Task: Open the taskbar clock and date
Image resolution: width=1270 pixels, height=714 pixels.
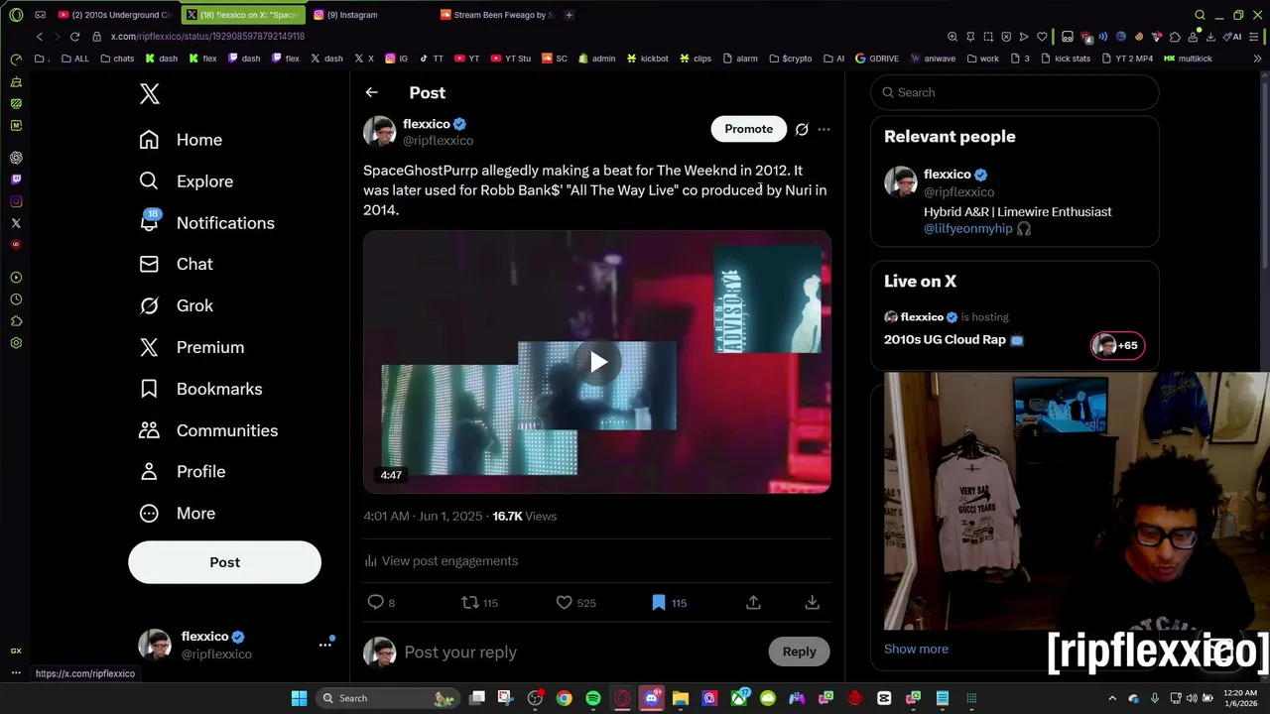Action: pos(1240,698)
